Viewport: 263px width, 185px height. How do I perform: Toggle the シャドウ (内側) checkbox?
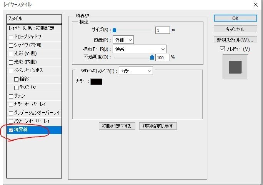pyautogui.click(x=11, y=45)
